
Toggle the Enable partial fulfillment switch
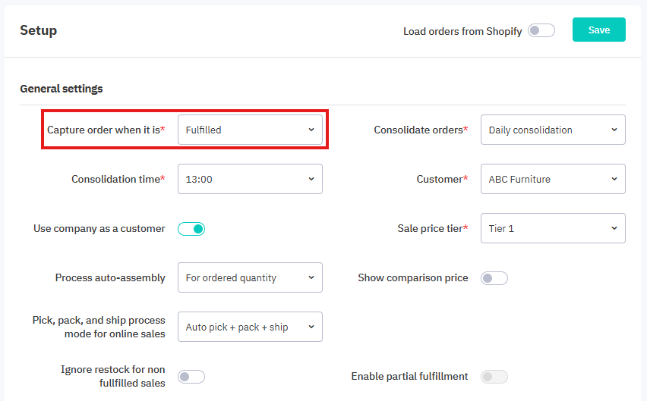point(494,377)
